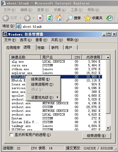Image resolution: width=118 pixels, height=152 pixels.
Task: Click the about:blank address field
Action: (67, 26)
